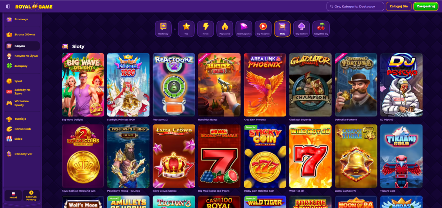Viewport: 442px width, 208px height.
Task: Open the Gry Stołowe spade category
Action: [x=301, y=28]
